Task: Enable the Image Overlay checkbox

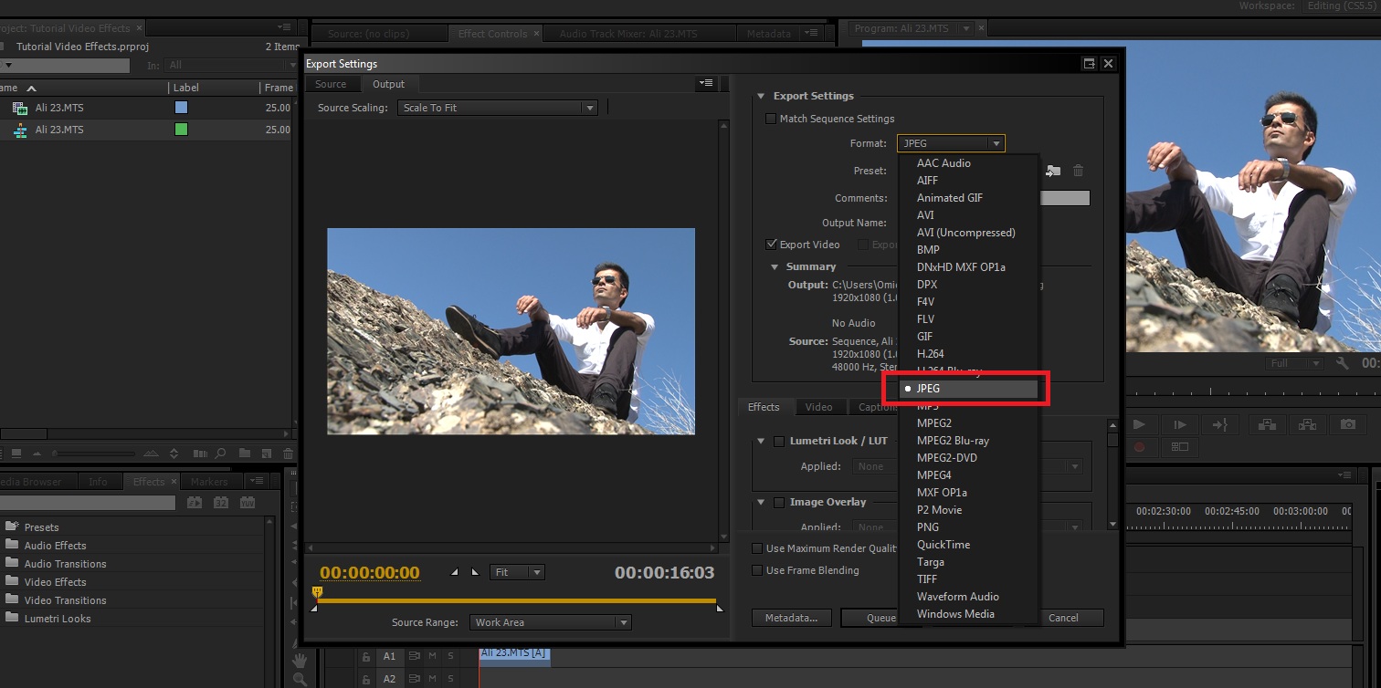Action: 779,502
